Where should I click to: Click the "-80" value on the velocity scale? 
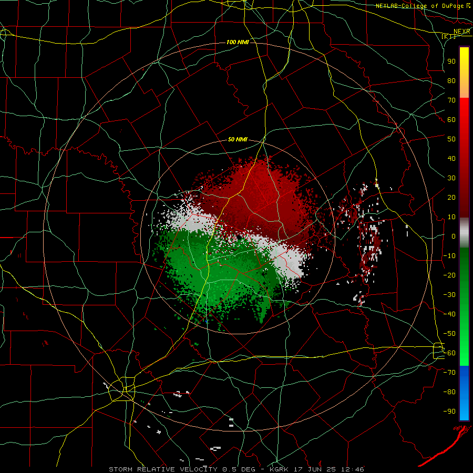(449, 392)
